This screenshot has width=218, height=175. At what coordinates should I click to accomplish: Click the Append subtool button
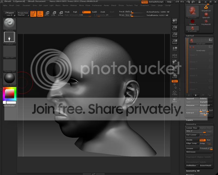pos(190,98)
